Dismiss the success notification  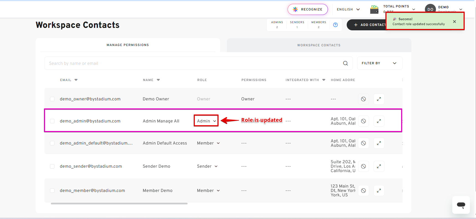[454, 22]
